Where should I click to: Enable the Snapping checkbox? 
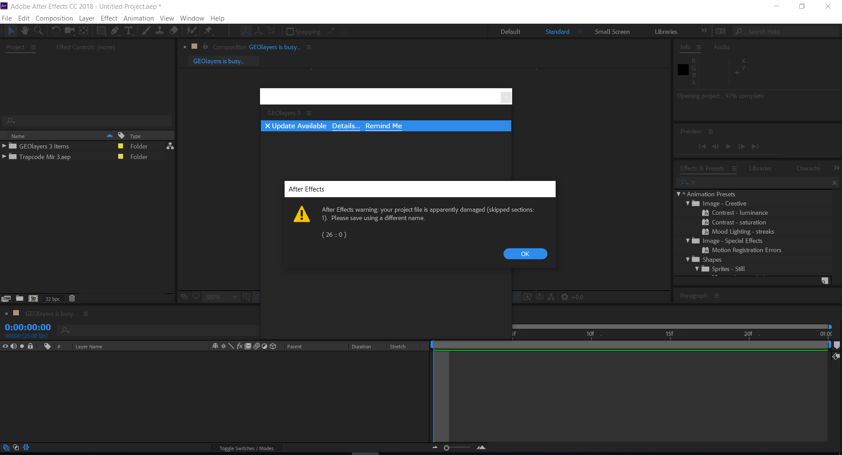coord(290,32)
